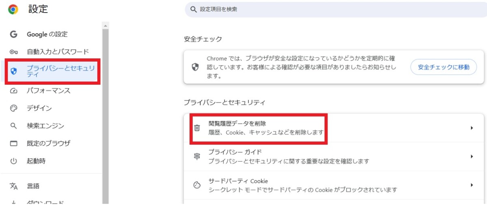Click the 設定項目を検索 search field
Image resolution: width=487 pixels, height=207 pixels.
coord(336,9)
